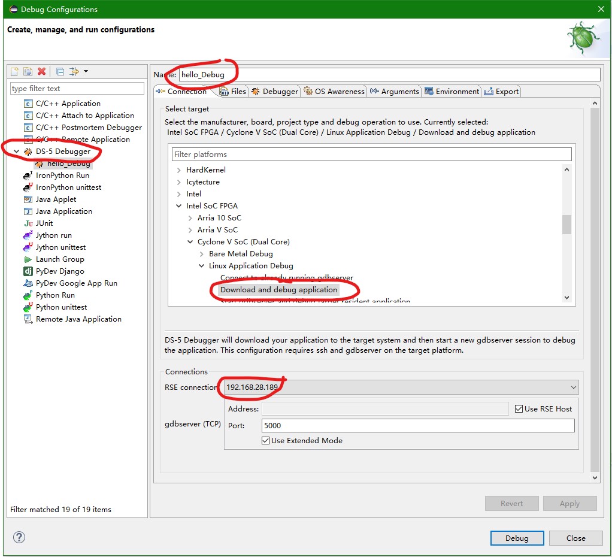Click the filter launch configurations icon

(x=74, y=71)
